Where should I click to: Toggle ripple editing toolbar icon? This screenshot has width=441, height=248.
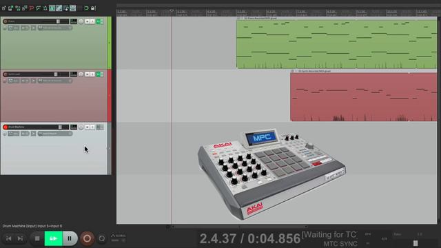point(66,8)
